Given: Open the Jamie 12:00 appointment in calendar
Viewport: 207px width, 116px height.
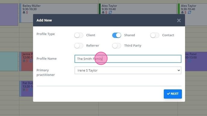Looking at the screenshot, I should click(26, 61).
